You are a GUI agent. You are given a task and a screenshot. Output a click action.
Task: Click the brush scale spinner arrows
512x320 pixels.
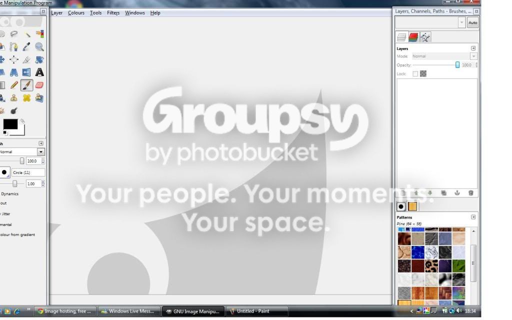[43, 184]
